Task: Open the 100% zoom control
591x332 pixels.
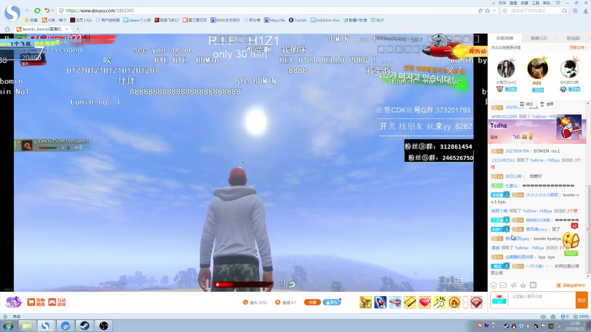Action: click(582, 317)
